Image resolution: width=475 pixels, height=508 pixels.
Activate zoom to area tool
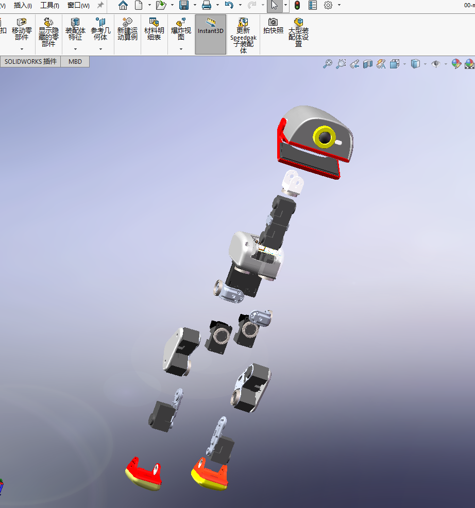pos(341,64)
